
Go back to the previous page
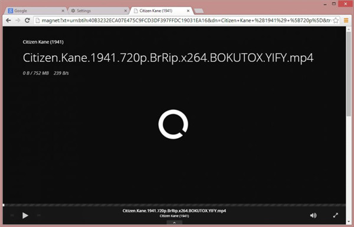(8, 21)
